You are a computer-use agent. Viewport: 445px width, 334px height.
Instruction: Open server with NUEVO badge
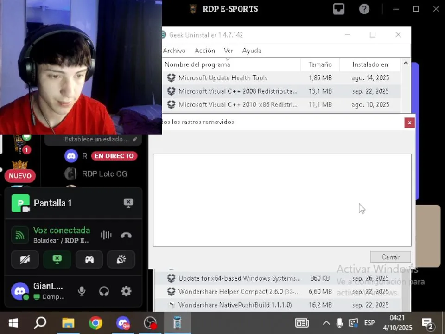20,171
